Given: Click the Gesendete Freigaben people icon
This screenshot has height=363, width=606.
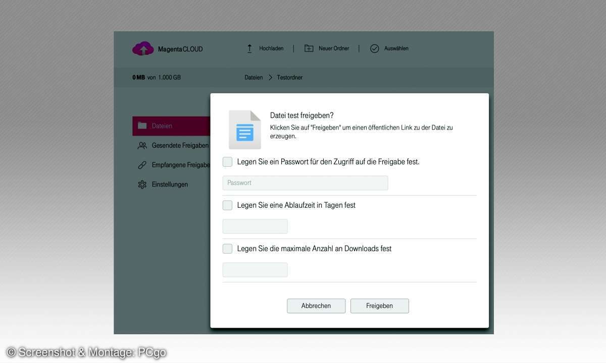Looking at the screenshot, I should click(142, 145).
